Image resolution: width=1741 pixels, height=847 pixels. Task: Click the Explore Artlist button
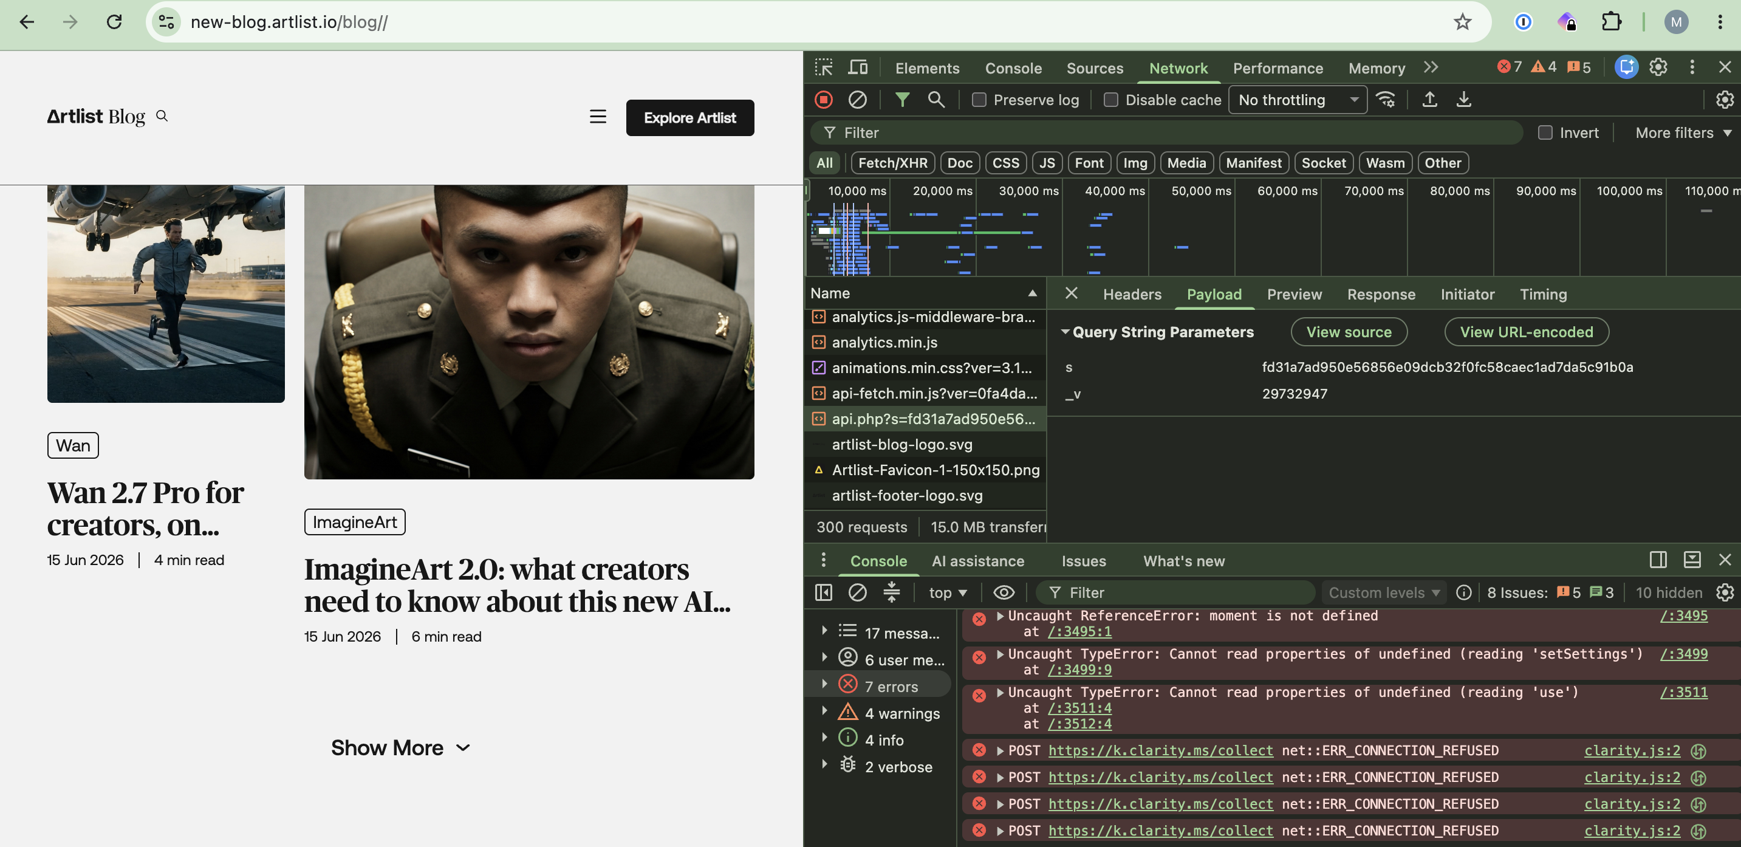[x=689, y=118]
